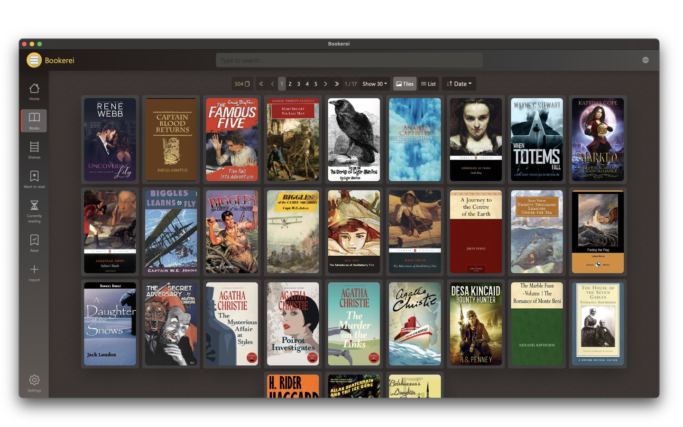This screenshot has height=427, width=683.
Task: Open The Secret Adversary cover
Action: pos(171,324)
